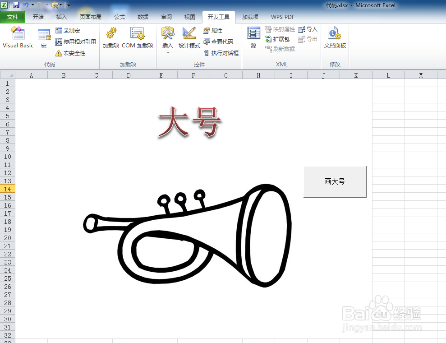Select the column C header
The width and height of the screenshot is (446, 343).
[x=96, y=74]
